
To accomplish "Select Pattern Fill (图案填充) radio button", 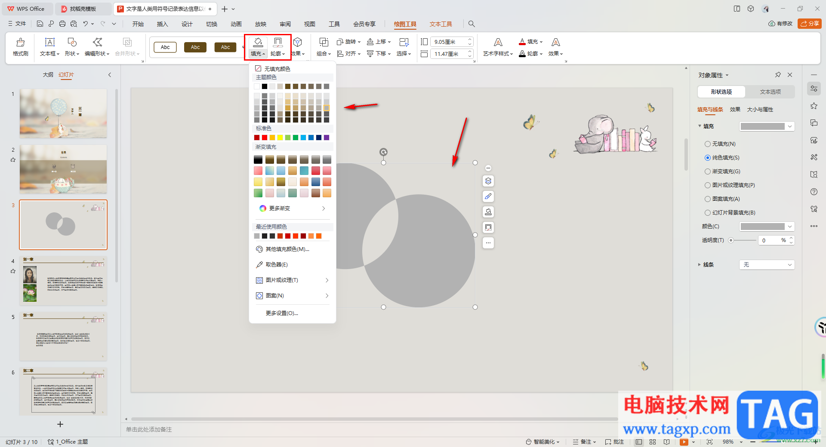I will 707,199.
